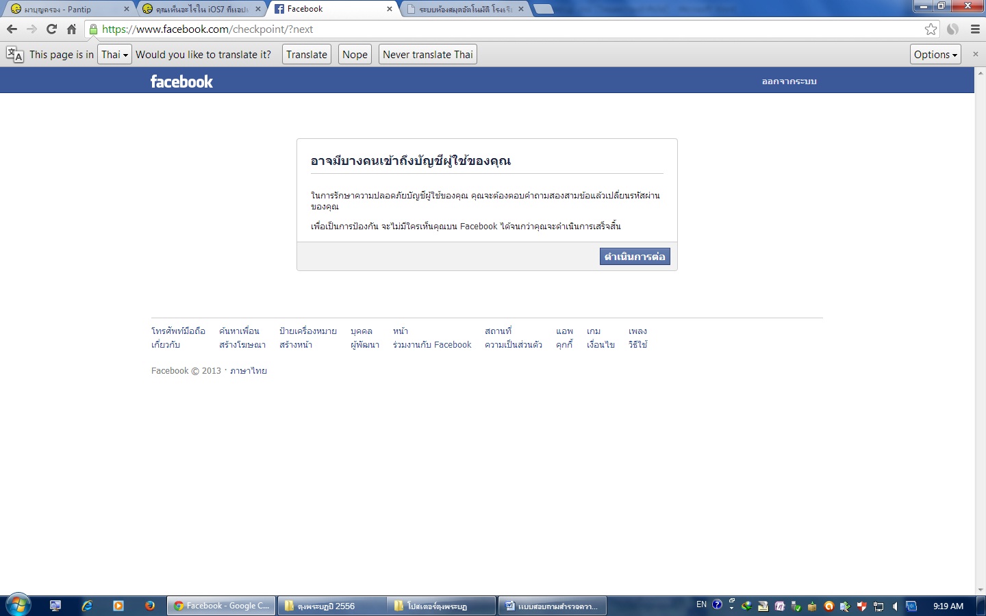Click the ร่วมงานกับ Facebook footer link
Viewport: 986px width, 616px height.
pyautogui.click(x=432, y=345)
